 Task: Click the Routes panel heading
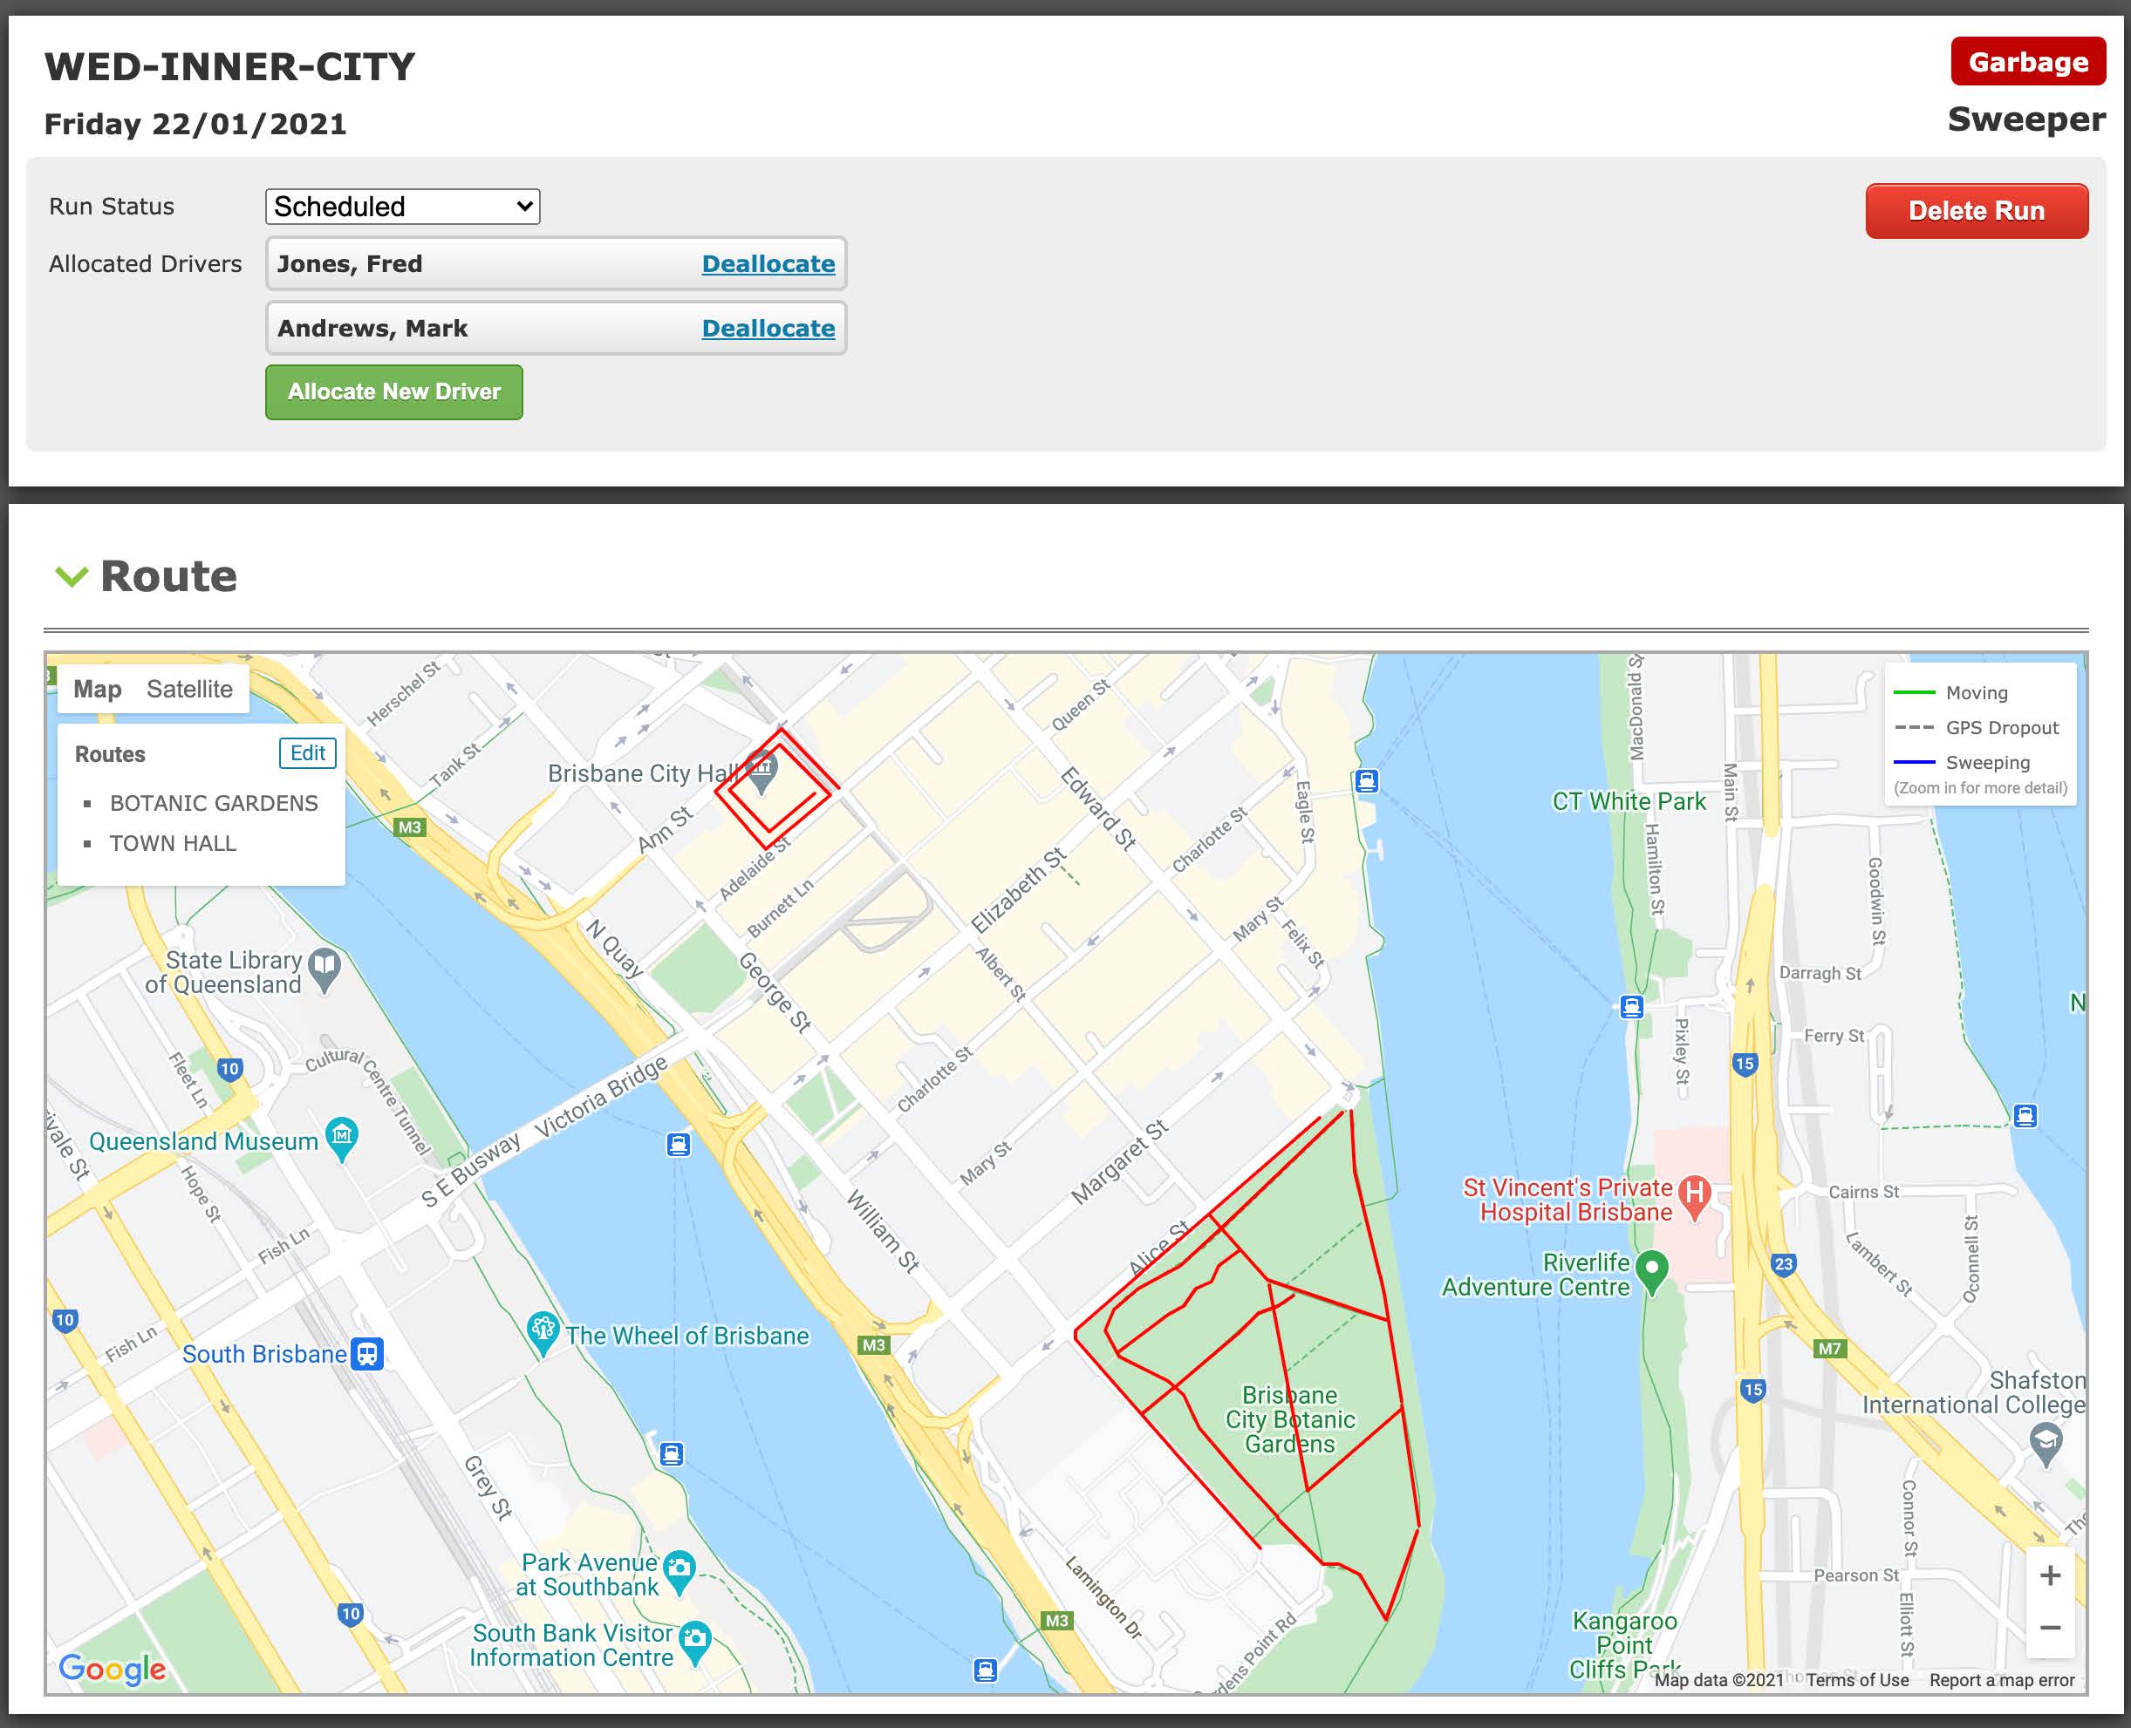[110, 753]
